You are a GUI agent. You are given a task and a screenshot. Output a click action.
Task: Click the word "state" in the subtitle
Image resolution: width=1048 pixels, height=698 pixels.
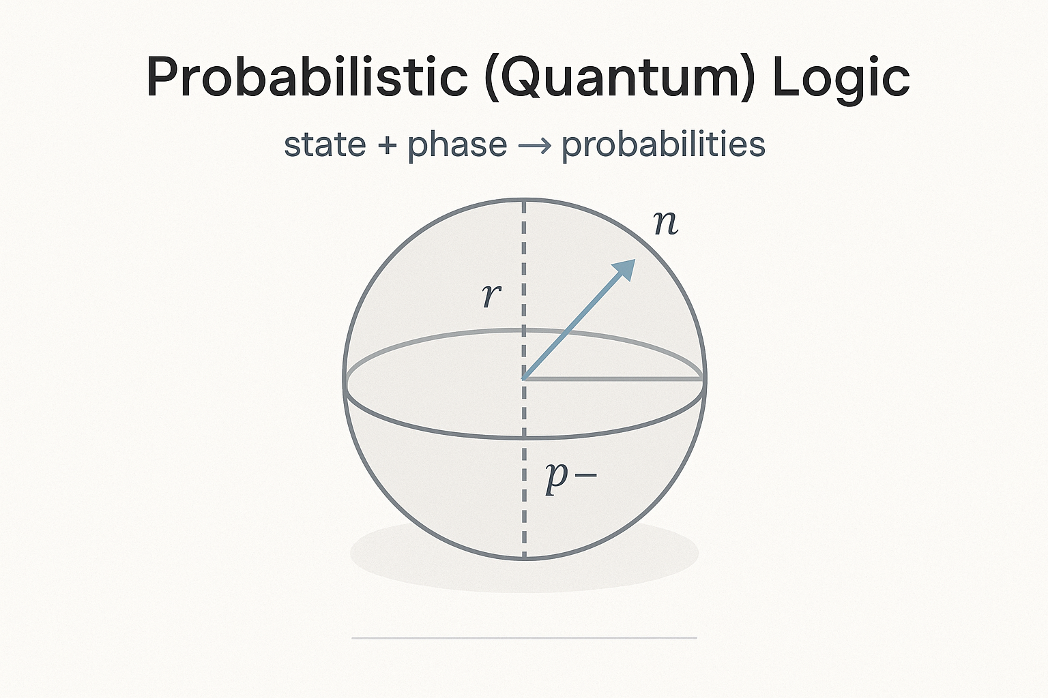click(x=324, y=145)
